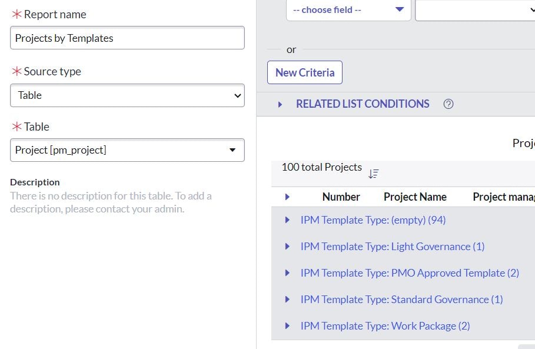Expand the Work Package group arrow
The image size is (535, 349).
(287, 326)
